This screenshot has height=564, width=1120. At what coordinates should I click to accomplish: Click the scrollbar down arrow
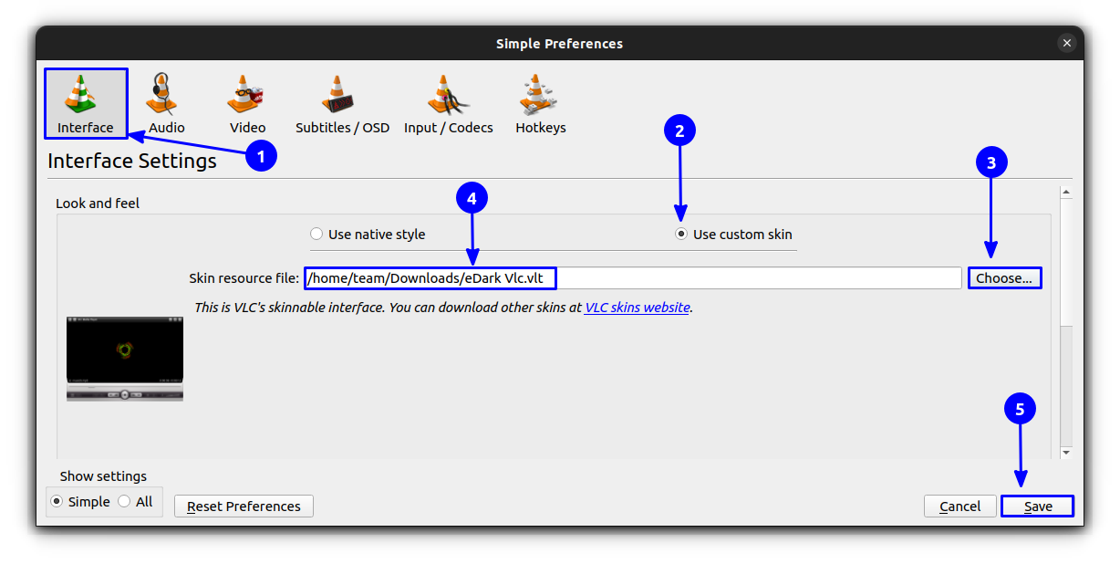coord(1065,452)
